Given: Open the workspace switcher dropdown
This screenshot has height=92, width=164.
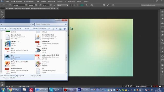Looking at the screenshot, I should click(x=152, y=5).
